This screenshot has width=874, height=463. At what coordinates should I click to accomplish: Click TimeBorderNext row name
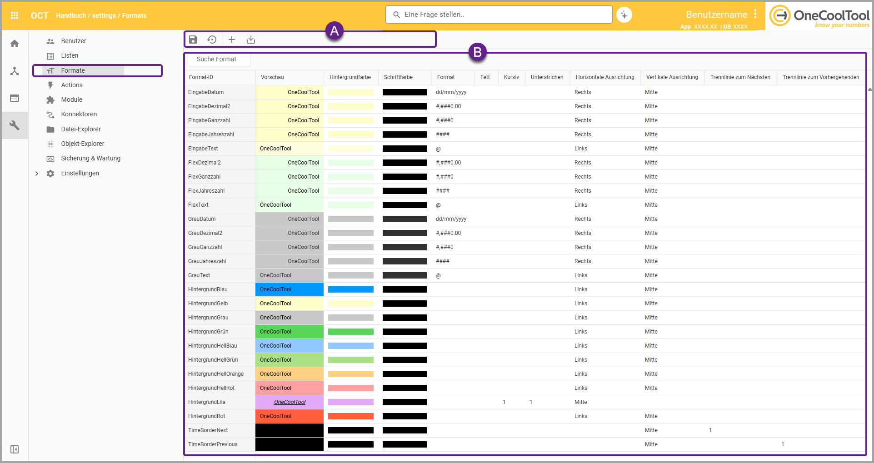point(208,430)
